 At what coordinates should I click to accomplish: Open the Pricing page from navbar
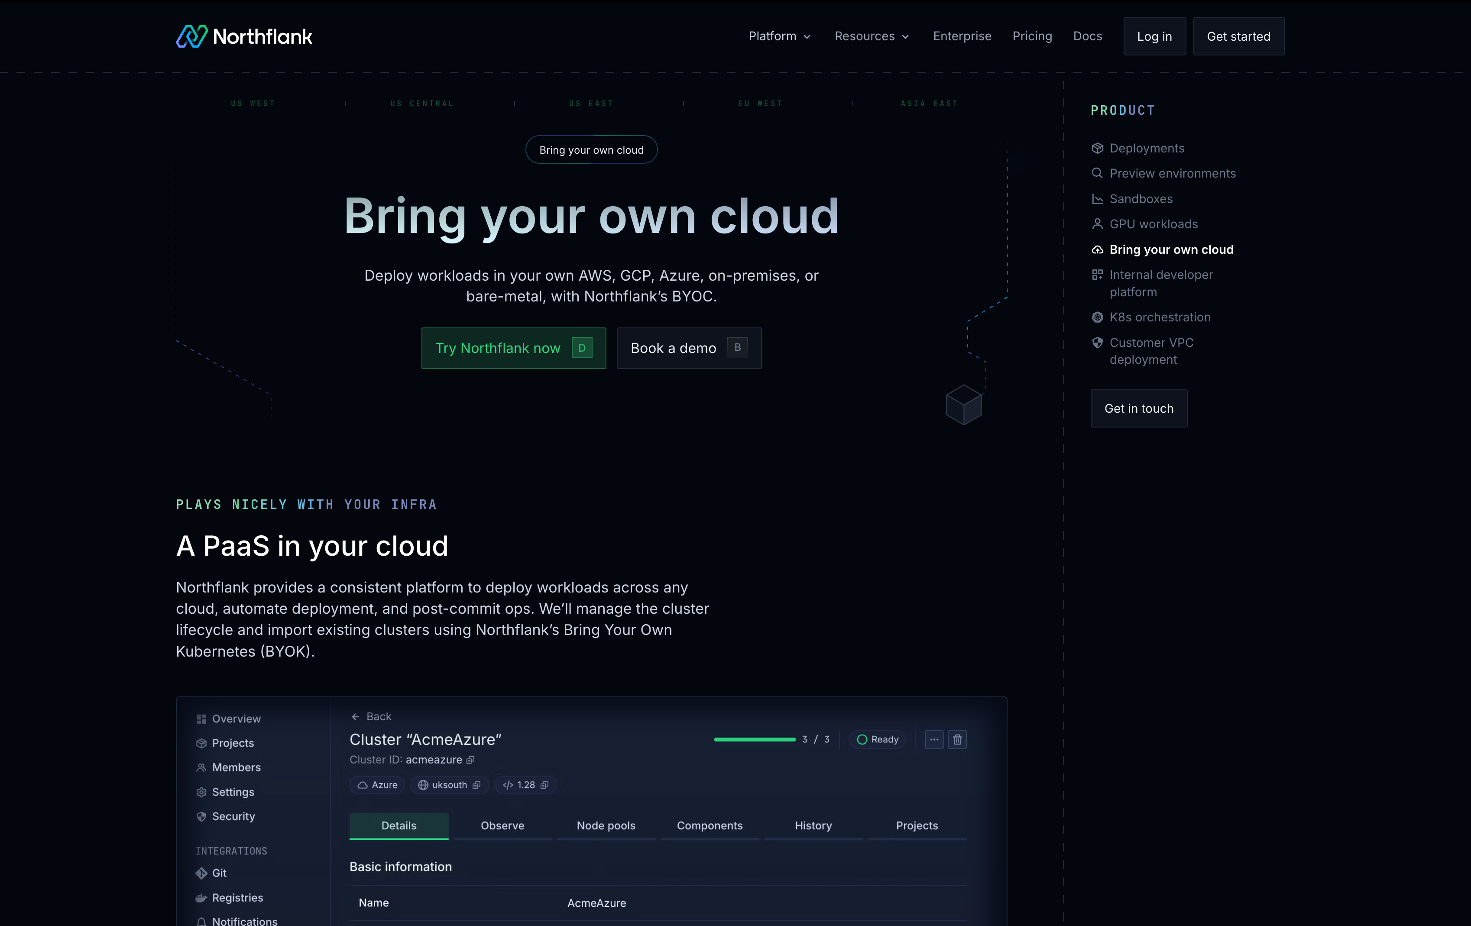click(1032, 37)
